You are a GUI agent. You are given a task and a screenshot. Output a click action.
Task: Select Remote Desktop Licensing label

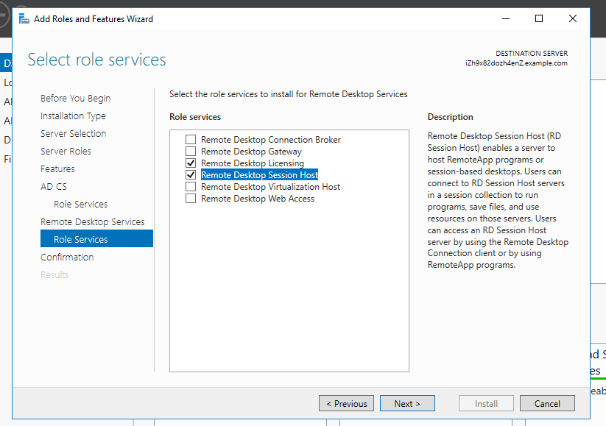pos(253,163)
